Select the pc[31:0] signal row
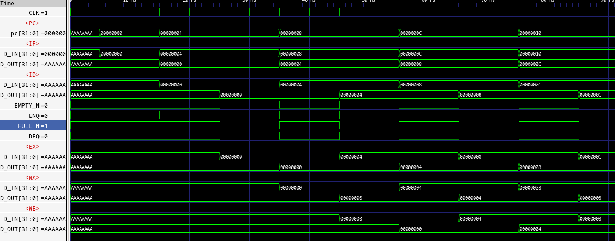Image resolution: width=615 pixels, height=241 pixels. [38, 33]
